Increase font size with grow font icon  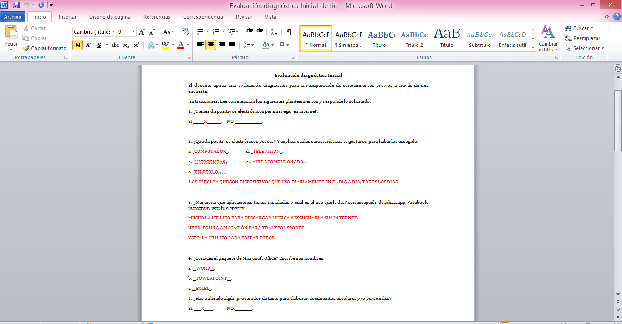click(x=142, y=32)
